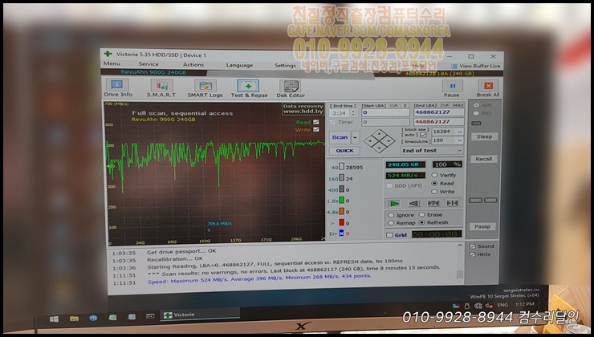The height and width of the screenshot is (337, 594).
Task: Enable the Grid checkbox
Action: [389, 235]
